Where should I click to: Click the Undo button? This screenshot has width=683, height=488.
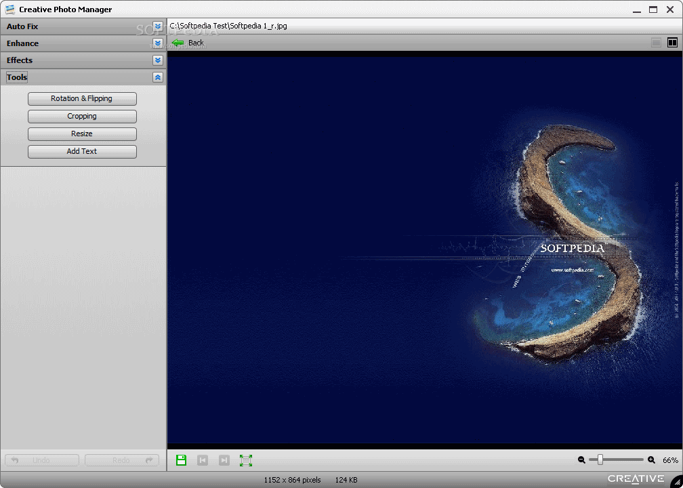click(42, 460)
